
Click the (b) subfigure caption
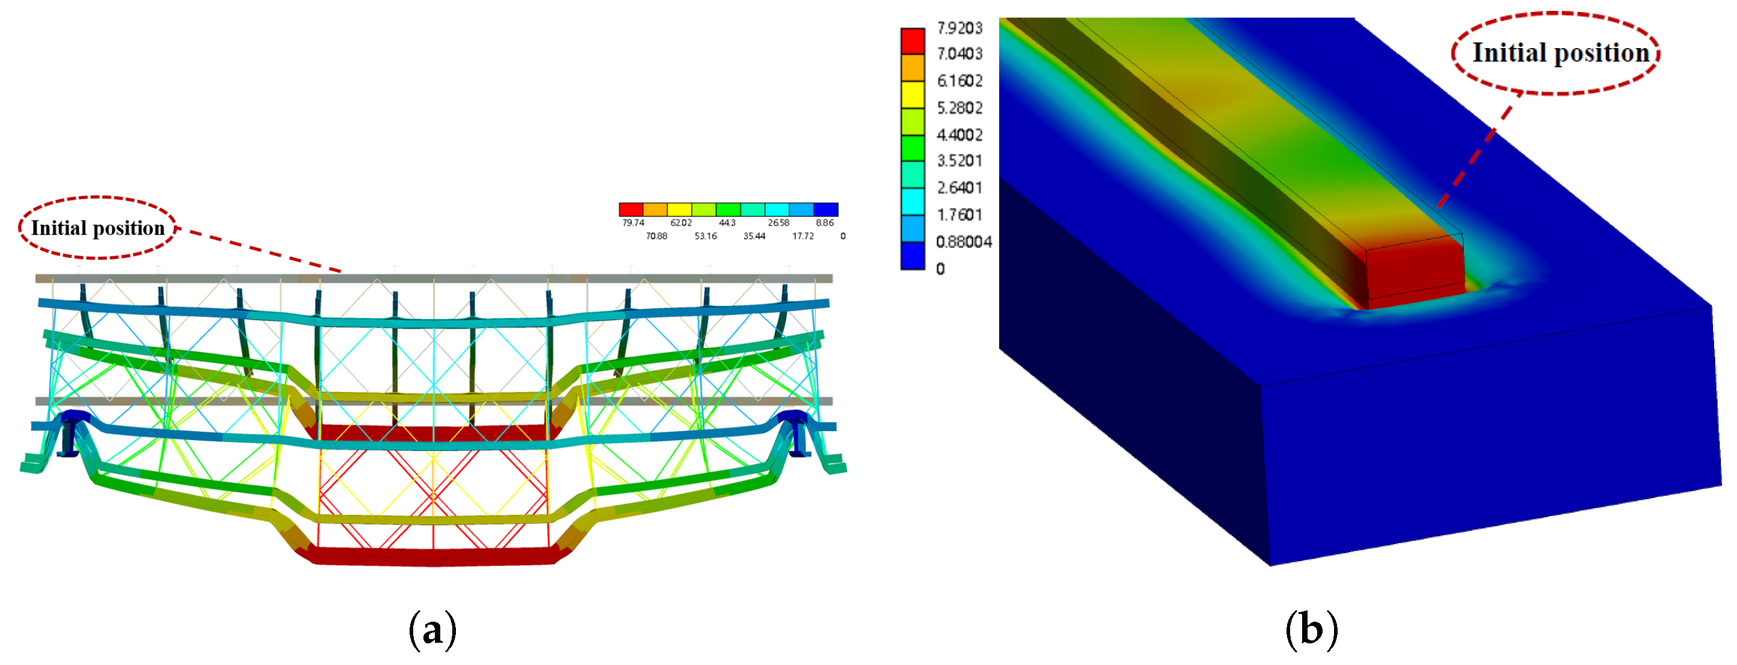[x=1311, y=630]
